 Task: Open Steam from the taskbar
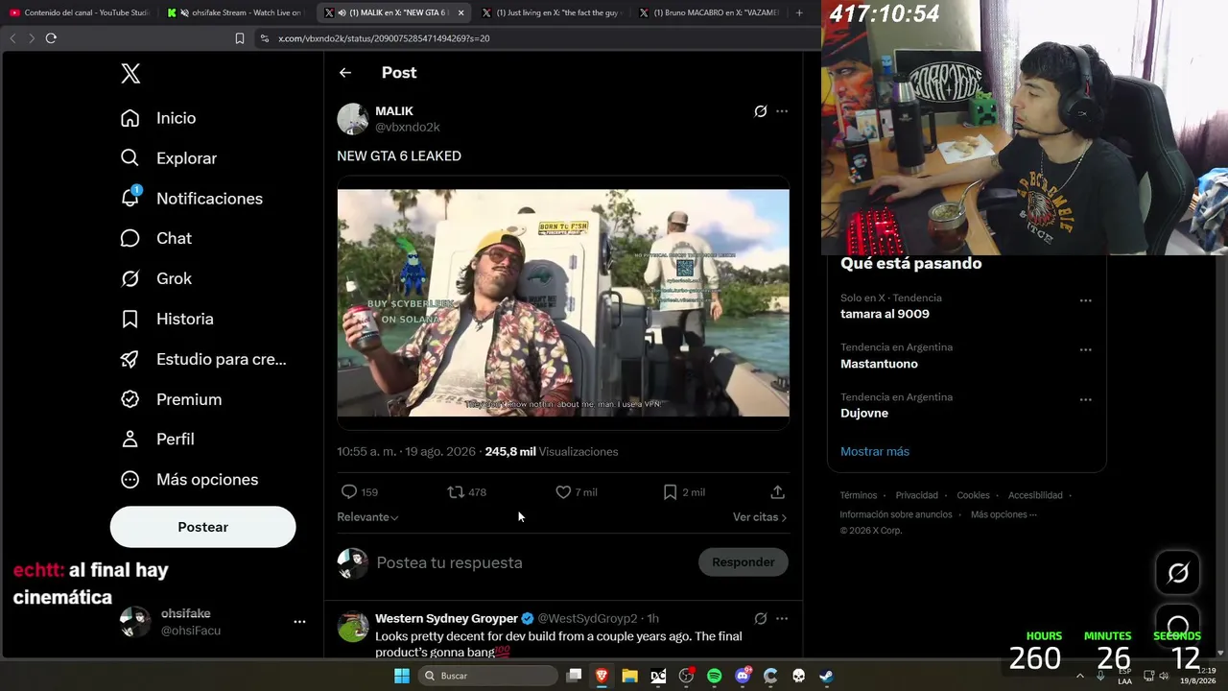tap(826, 676)
